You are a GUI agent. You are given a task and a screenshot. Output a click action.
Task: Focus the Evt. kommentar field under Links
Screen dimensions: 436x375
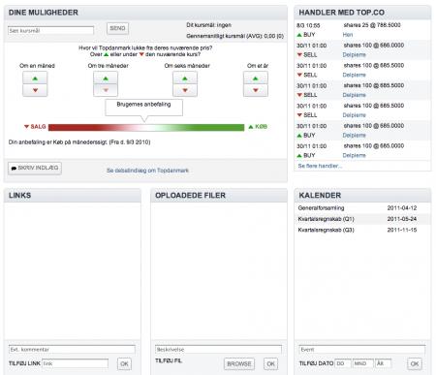click(72, 350)
